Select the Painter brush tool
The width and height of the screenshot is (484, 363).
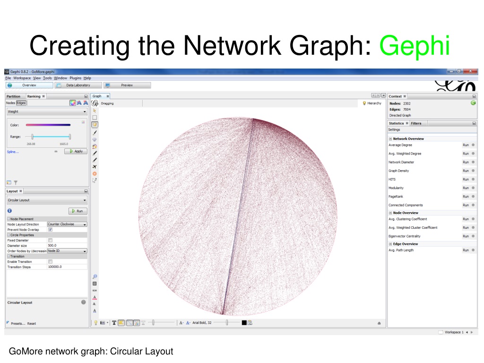point(95,133)
